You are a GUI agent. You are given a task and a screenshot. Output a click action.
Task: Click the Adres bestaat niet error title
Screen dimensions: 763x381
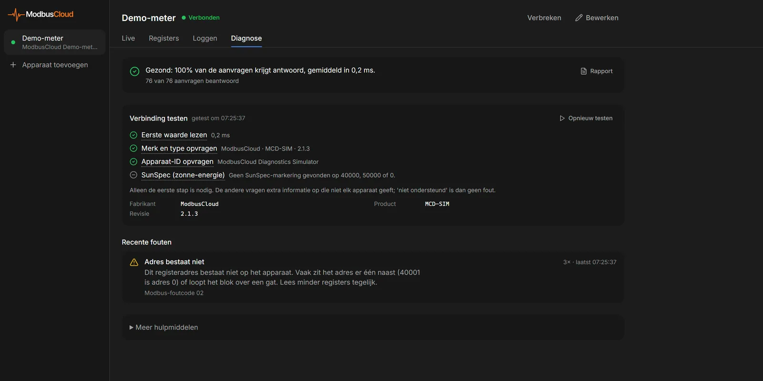[175, 262]
